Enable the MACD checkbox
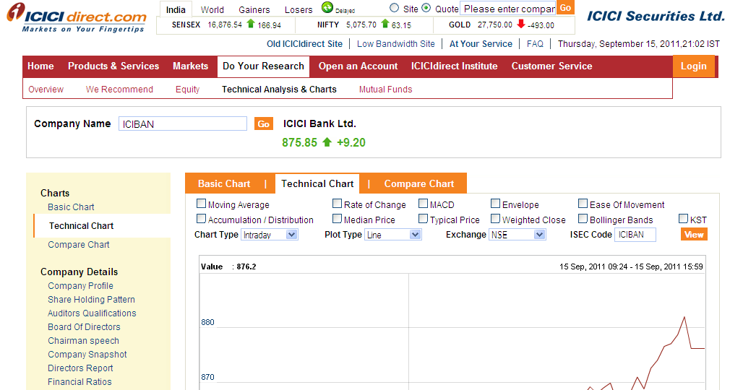The width and height of the screenshot is (730, 390). click(x=424, y=204)
